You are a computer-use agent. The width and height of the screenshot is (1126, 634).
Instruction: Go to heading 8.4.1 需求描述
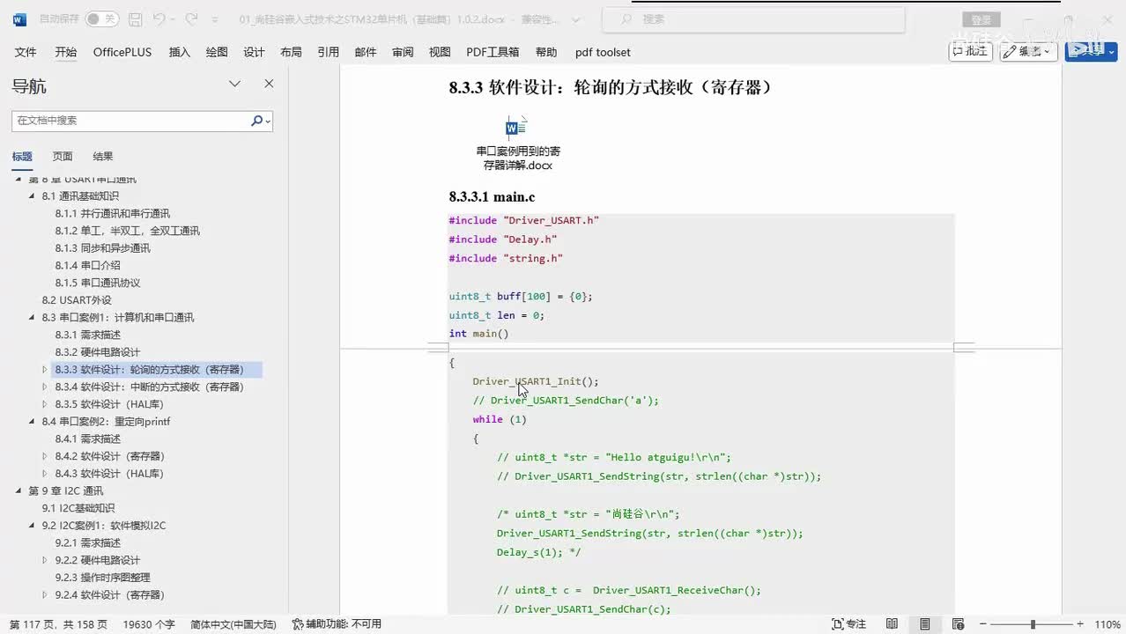click(x=88, y=439)
